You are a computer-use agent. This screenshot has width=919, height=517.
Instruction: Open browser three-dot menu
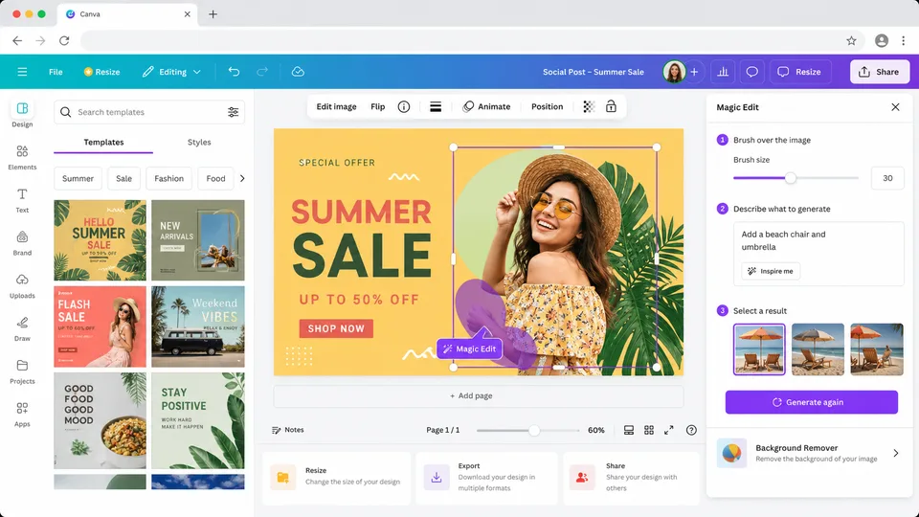click(903, 40)
